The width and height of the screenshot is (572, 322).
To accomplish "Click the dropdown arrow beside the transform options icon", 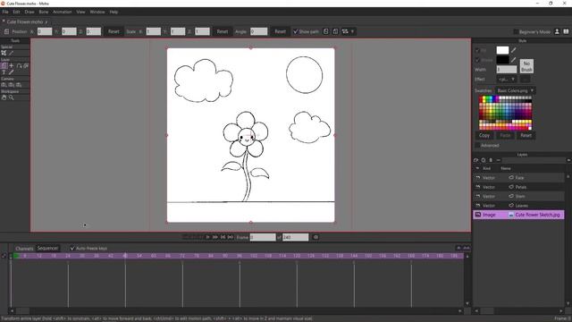I will point(352,31).
